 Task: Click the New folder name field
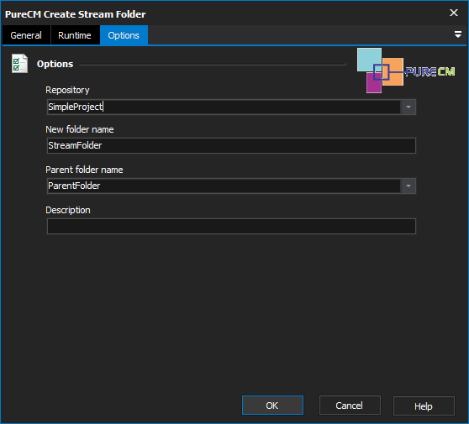point(231,145)
